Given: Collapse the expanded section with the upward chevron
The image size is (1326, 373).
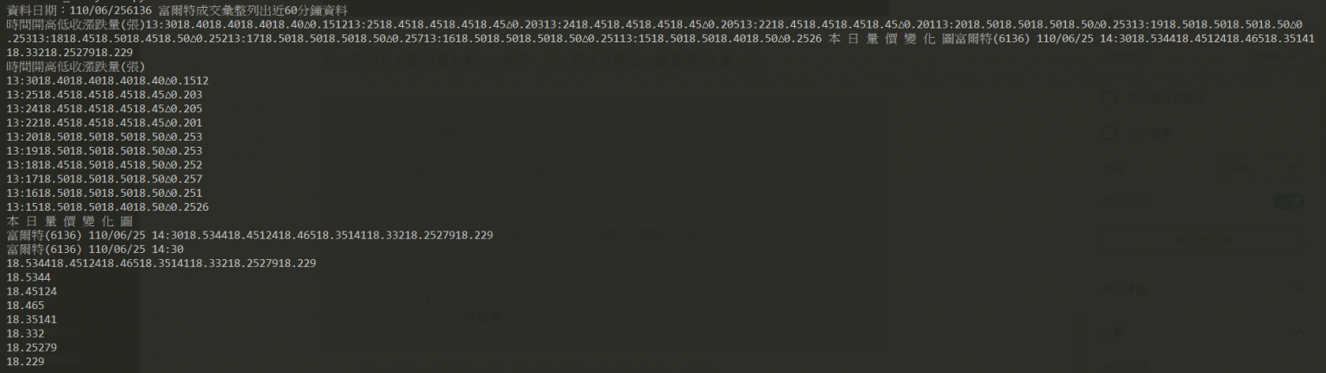Looking at the screenshot, I should [1298, 332].
